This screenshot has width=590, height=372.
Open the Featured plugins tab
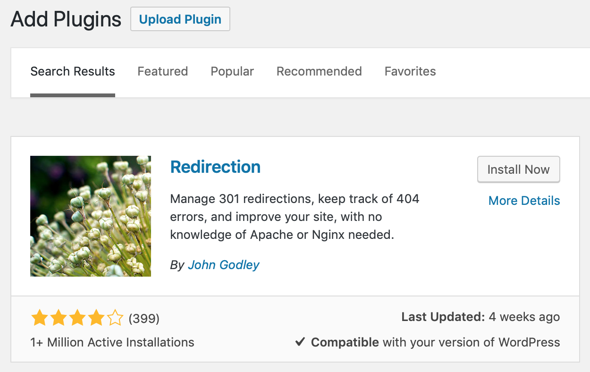coord(163,71)
